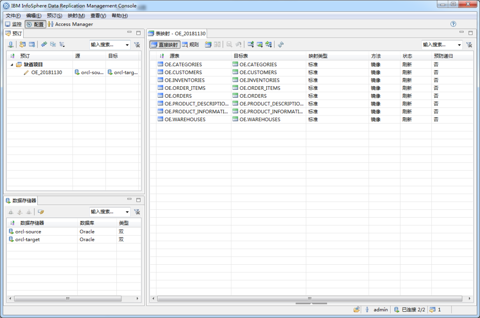Click the refresh icon in mapping toolbar
Viewport: 480px width, 318px height.
(x=281, y=45)
